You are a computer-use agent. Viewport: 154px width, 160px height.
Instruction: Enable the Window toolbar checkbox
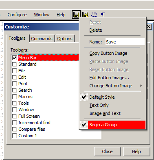click(14, 110)
